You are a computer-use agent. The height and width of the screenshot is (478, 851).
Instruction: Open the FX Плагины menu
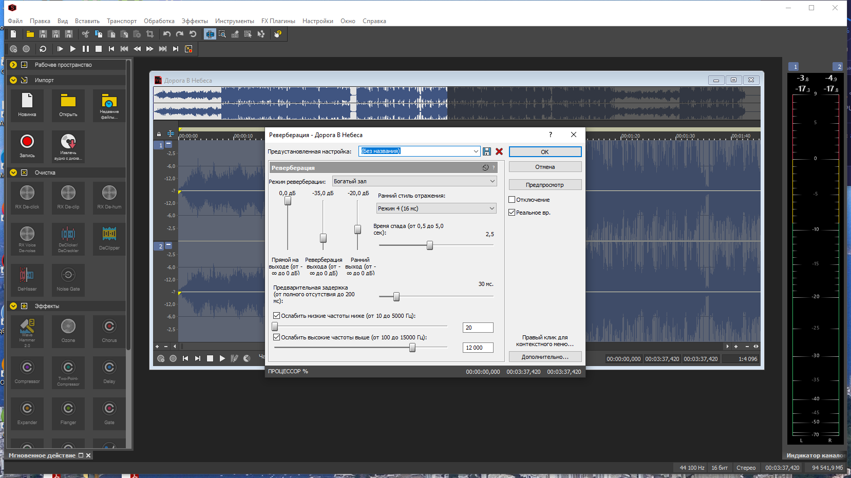pos(278,21)
